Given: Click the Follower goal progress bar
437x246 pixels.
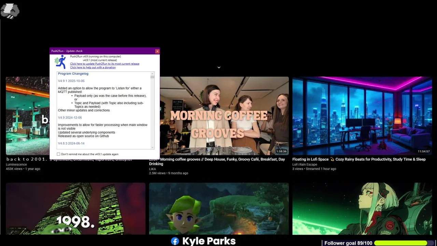Looking at the screenshot, I should (x=404, y=243).
